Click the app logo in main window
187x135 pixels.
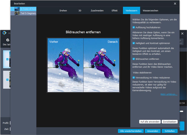pos(4,33)
